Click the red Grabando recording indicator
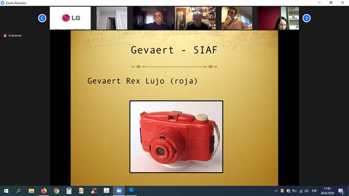Image resolution: width=349 pixels, height=196 pixels. (13, 35)
